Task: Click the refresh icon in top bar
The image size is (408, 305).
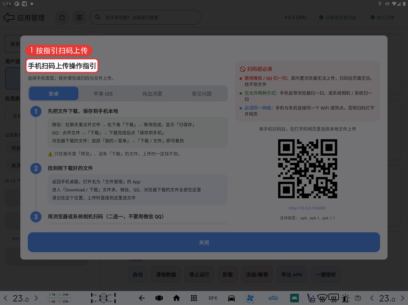Action: coord(62,18)
